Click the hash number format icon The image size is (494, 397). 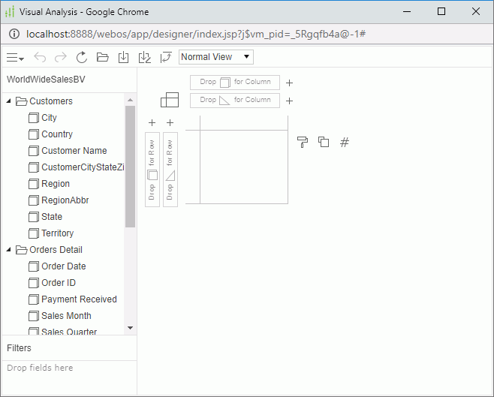pos(345,142)
